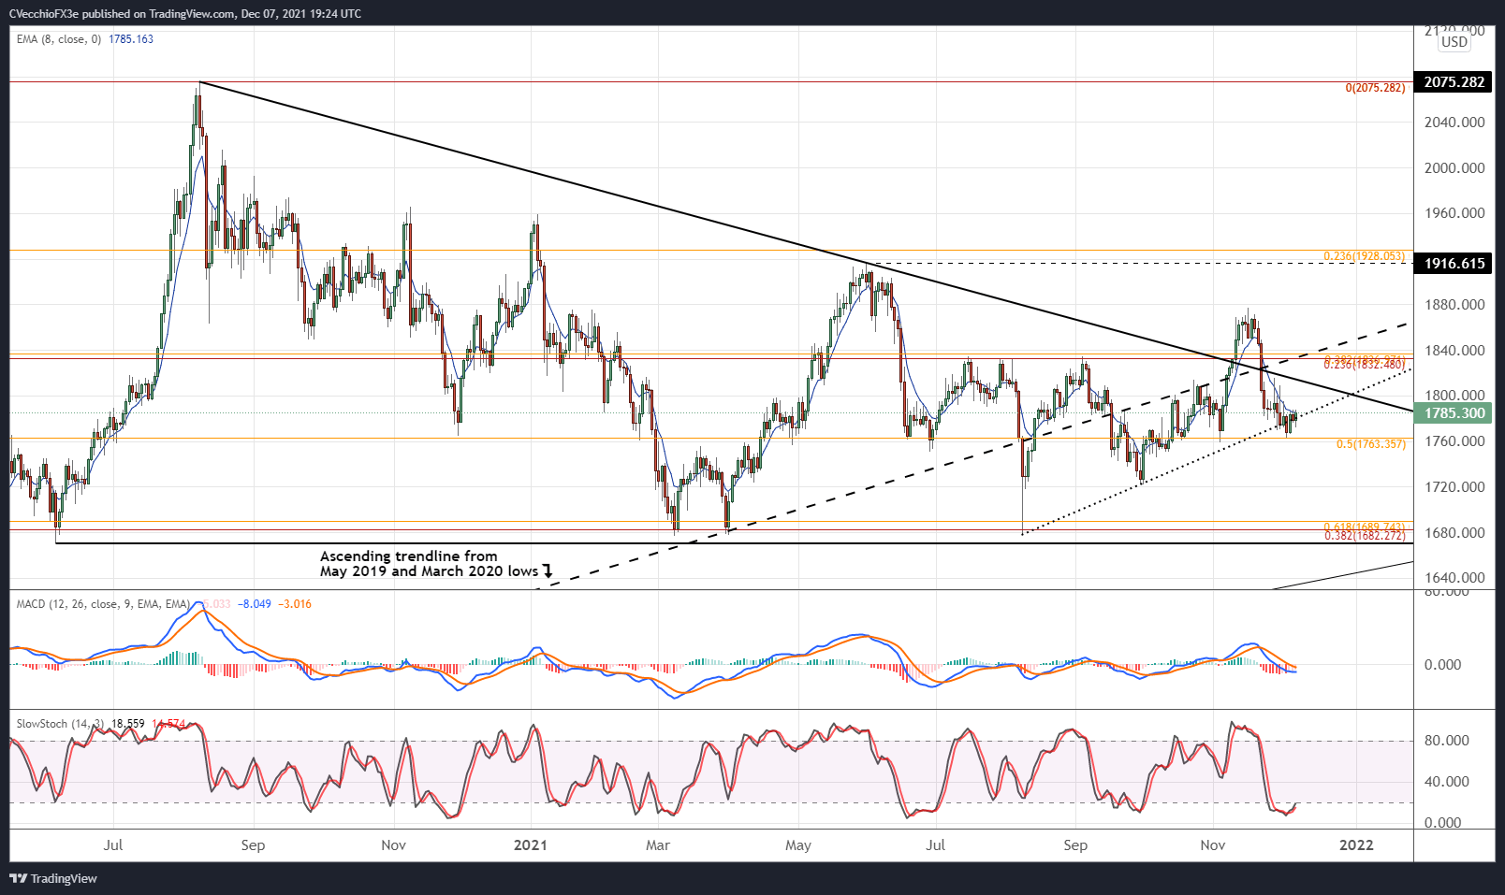Click the 1840.000 price axis label

(1454, 350)
